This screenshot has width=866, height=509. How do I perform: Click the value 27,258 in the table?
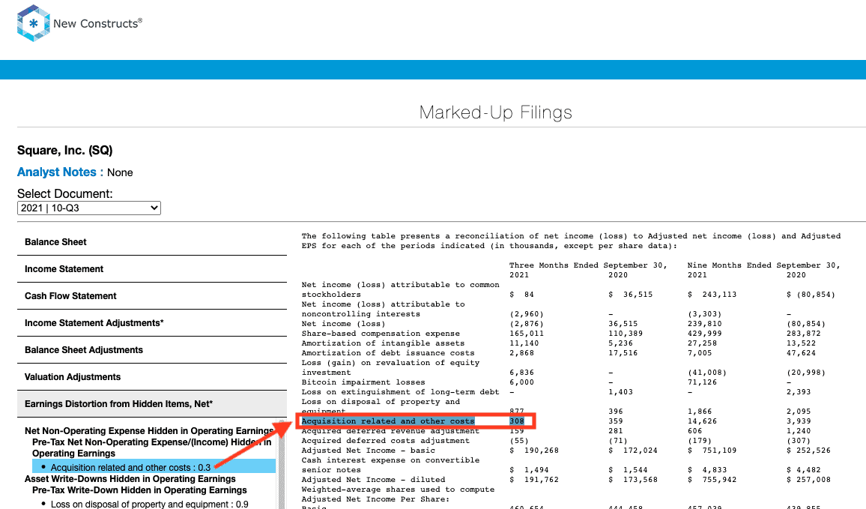point(703,343)
